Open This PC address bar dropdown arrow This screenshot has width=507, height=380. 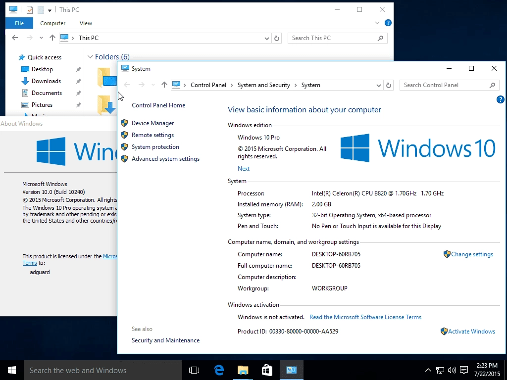click(x=267, y=38)
